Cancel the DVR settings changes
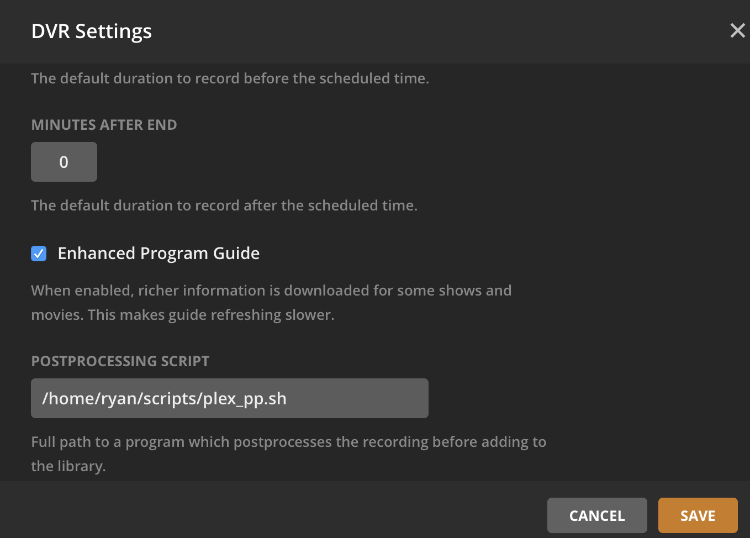Image resolution: width=750 pixels, height=538 pixels. tap(596, 515)
